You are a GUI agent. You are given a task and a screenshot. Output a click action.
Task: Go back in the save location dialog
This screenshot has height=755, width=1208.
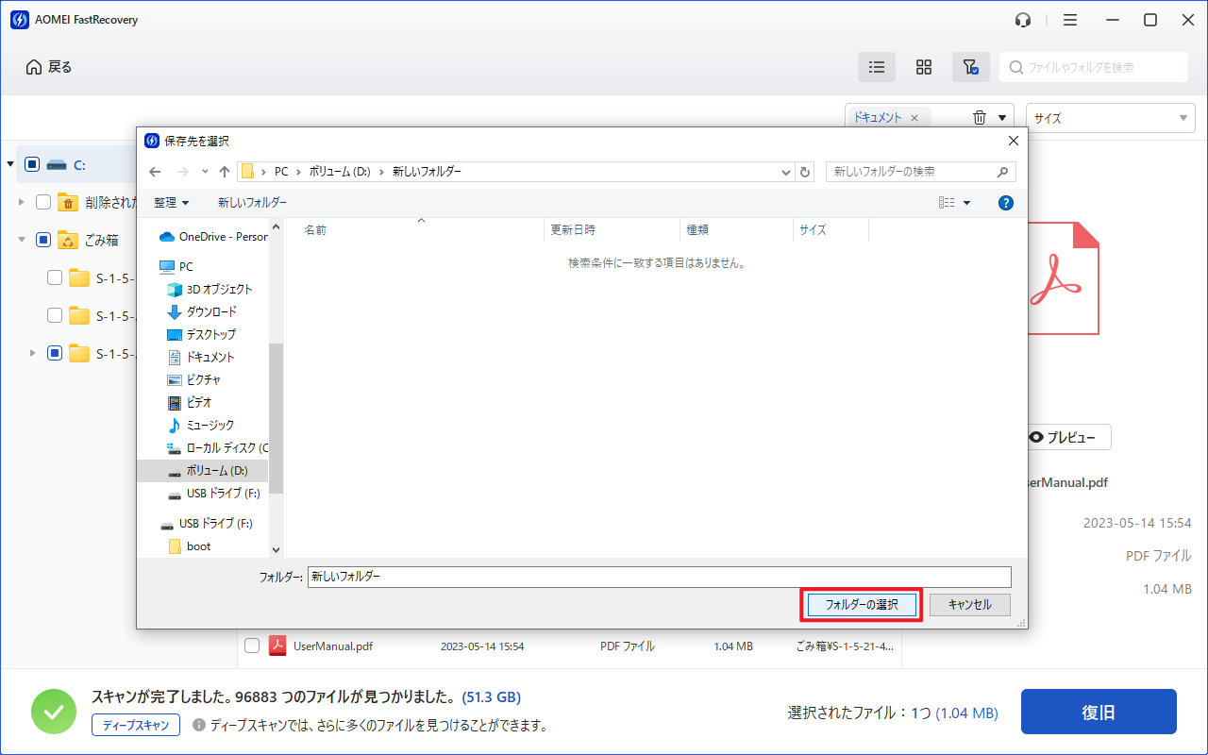156,172
